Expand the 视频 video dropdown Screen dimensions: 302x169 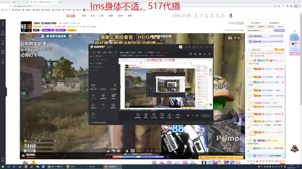coord(111,16)
